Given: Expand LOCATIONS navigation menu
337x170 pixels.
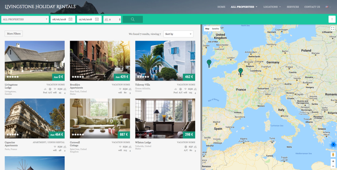Looking at the screenshot, I should (x=272, y=7).
